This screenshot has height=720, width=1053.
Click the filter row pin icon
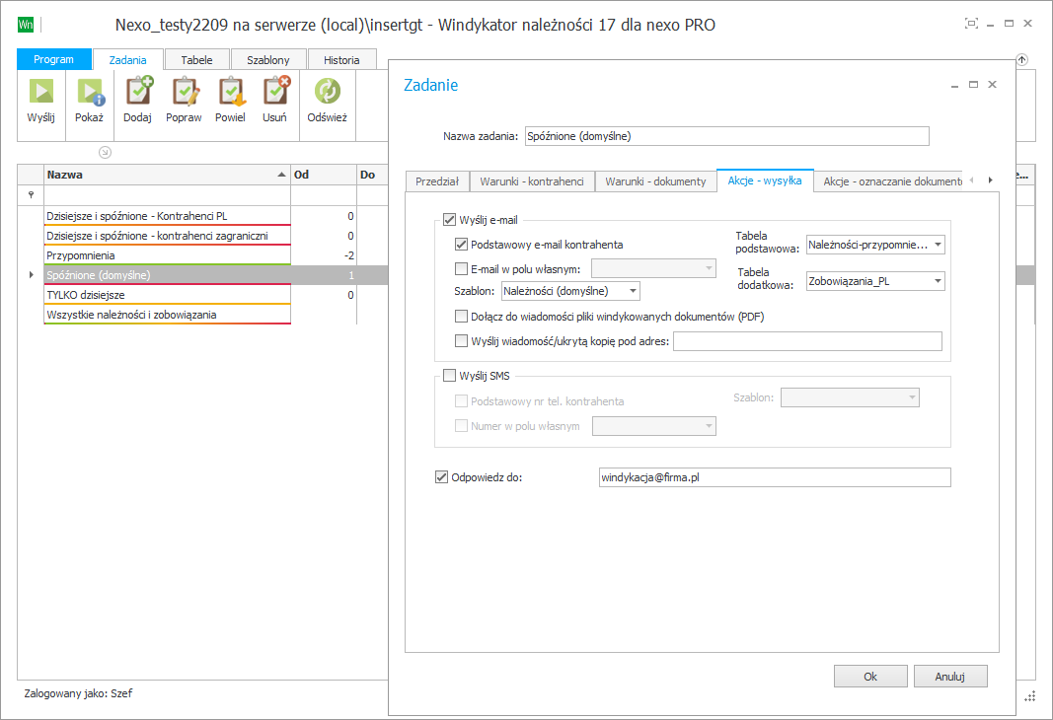[31, 195]
